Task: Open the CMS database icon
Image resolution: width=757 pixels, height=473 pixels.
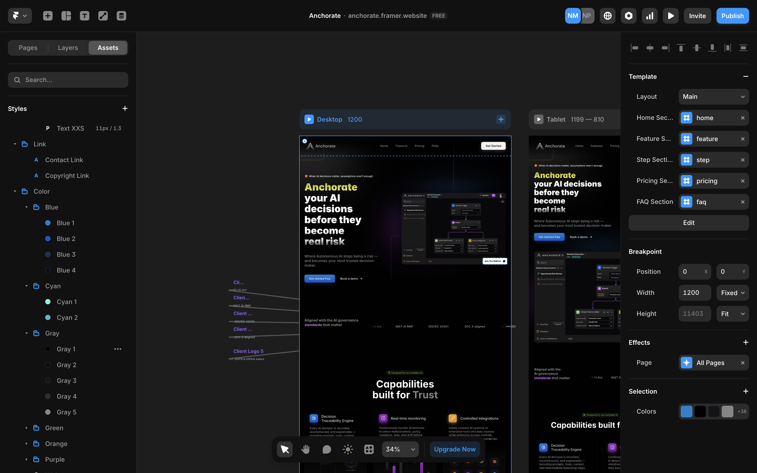Action: point(121,16)
